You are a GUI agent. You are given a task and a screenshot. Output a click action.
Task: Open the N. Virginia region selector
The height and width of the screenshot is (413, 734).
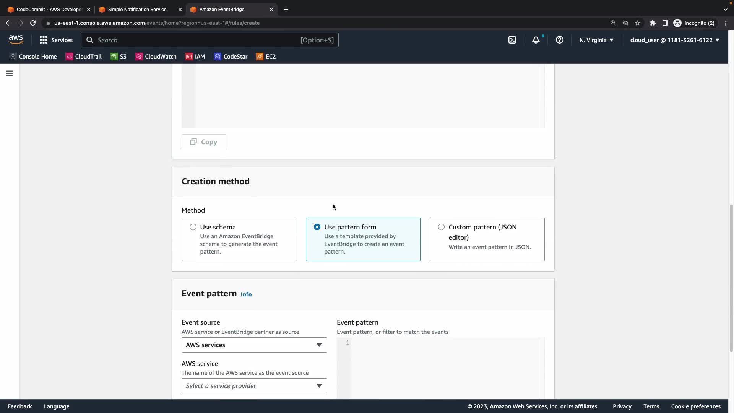pyautogui.click(x=596, y=40)
